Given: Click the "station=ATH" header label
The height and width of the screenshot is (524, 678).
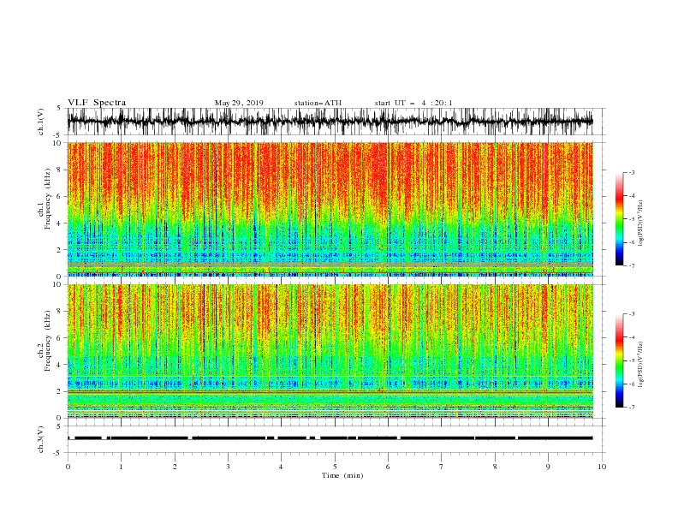Looking at the screenshot, I should [x=318, y=103].
